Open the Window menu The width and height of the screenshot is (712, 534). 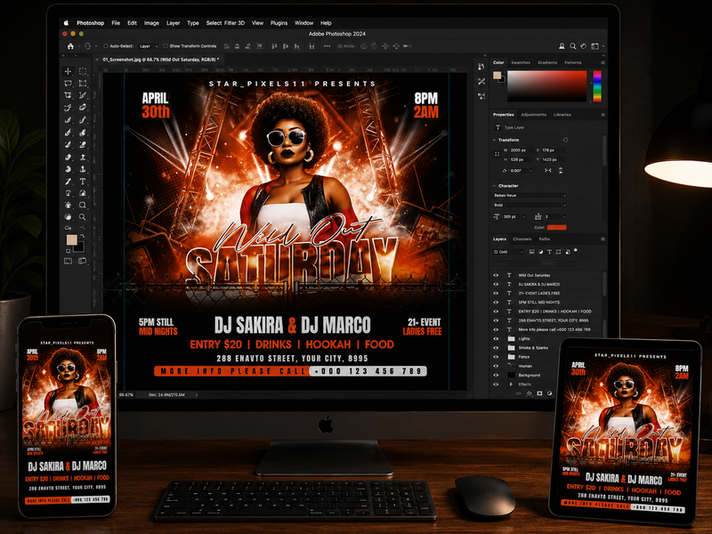coord(303,23)
